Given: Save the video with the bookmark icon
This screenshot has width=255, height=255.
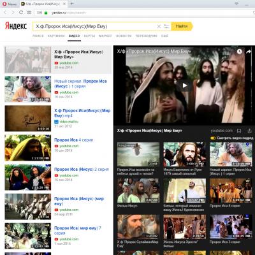Looking at the screenshot, I should point(239,131).
